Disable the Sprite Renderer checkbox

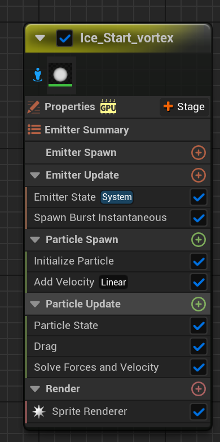coord(199,412)
